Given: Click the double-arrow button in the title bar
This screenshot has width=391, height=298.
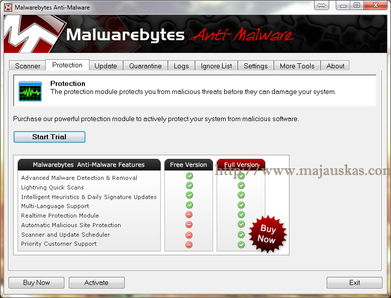Looking at the screenshot, I should pos(322,5).
